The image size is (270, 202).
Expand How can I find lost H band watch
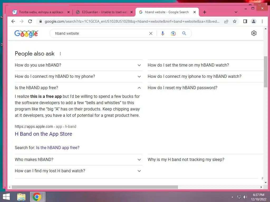pos(78,171)
